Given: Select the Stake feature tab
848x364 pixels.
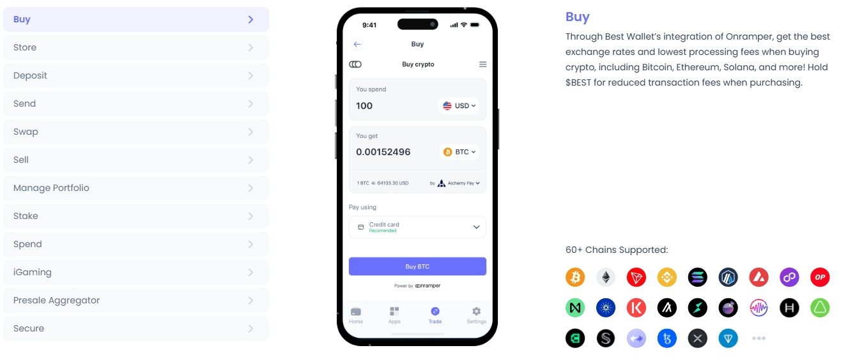Looking at the screenshot, I should (x=136, y=216).
